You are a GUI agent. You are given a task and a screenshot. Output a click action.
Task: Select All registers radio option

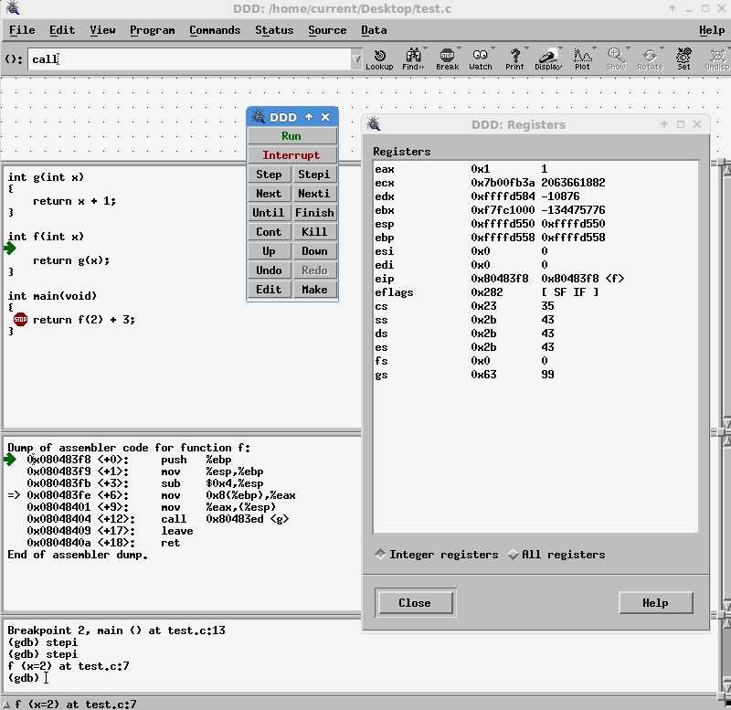click(556, 555)
